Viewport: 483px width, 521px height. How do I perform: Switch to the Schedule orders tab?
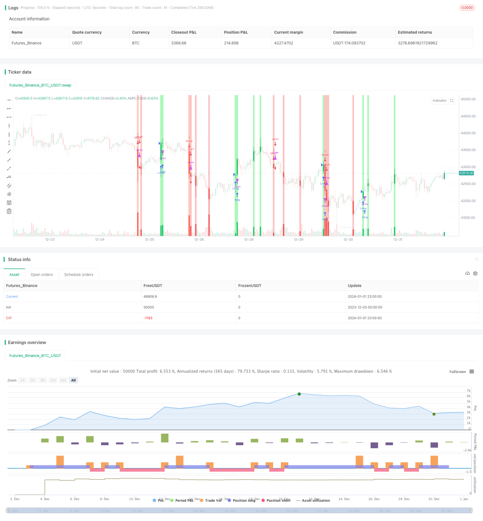tap(79, 275)
